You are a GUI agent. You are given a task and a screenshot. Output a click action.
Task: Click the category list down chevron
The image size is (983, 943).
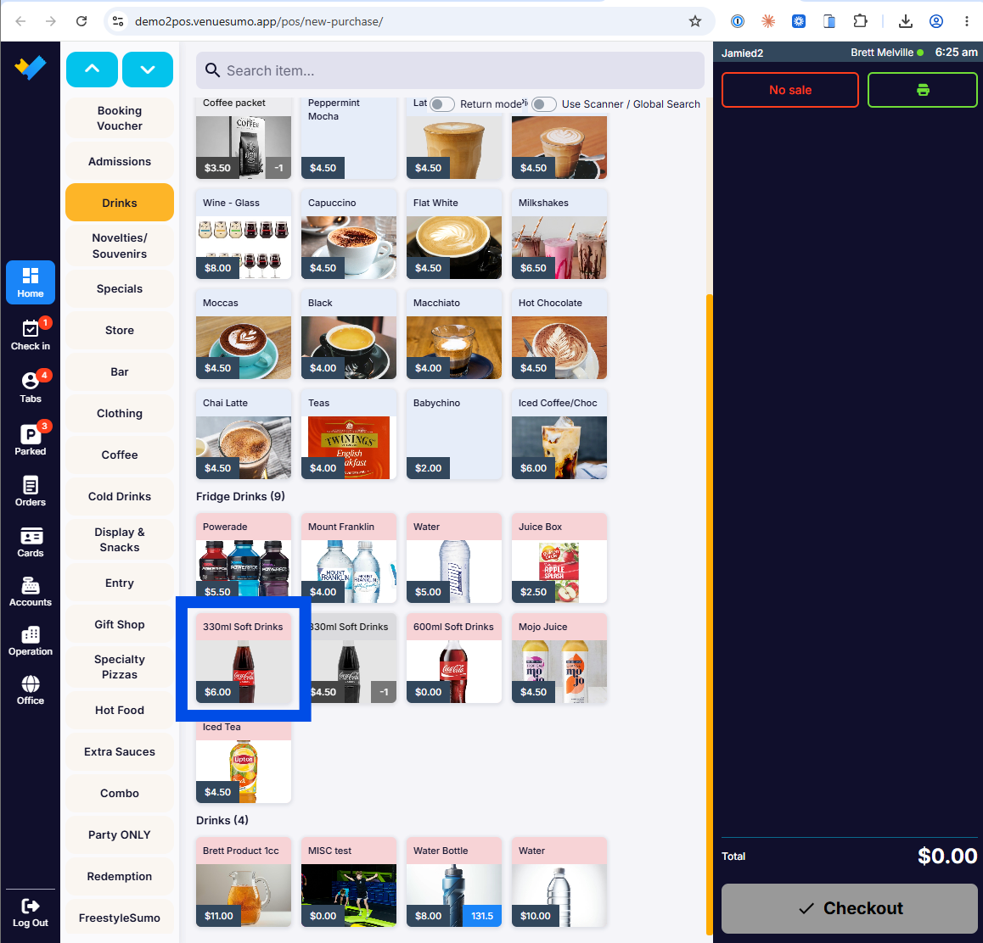pos(148,70)
